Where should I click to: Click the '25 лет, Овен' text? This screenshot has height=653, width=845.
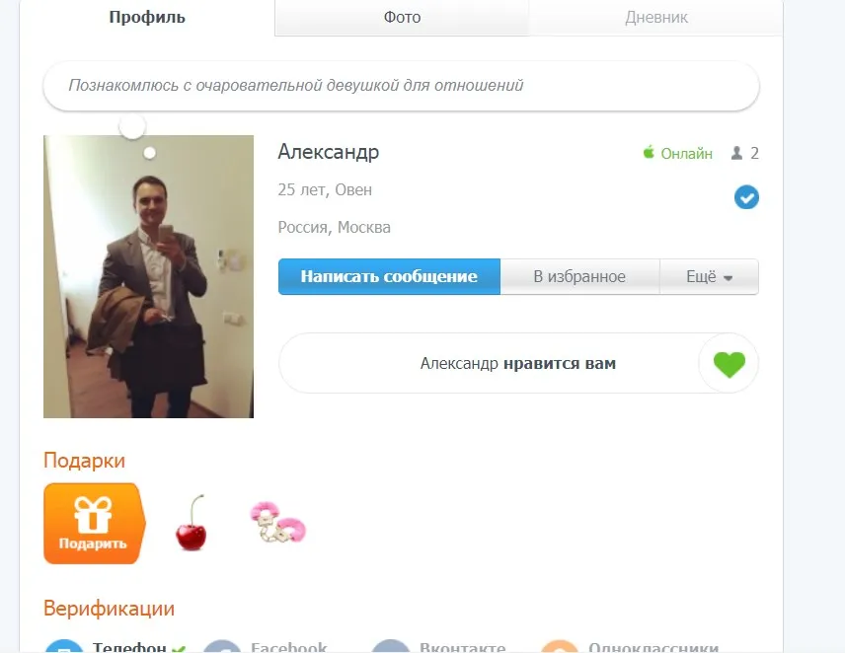click(325, 190)
